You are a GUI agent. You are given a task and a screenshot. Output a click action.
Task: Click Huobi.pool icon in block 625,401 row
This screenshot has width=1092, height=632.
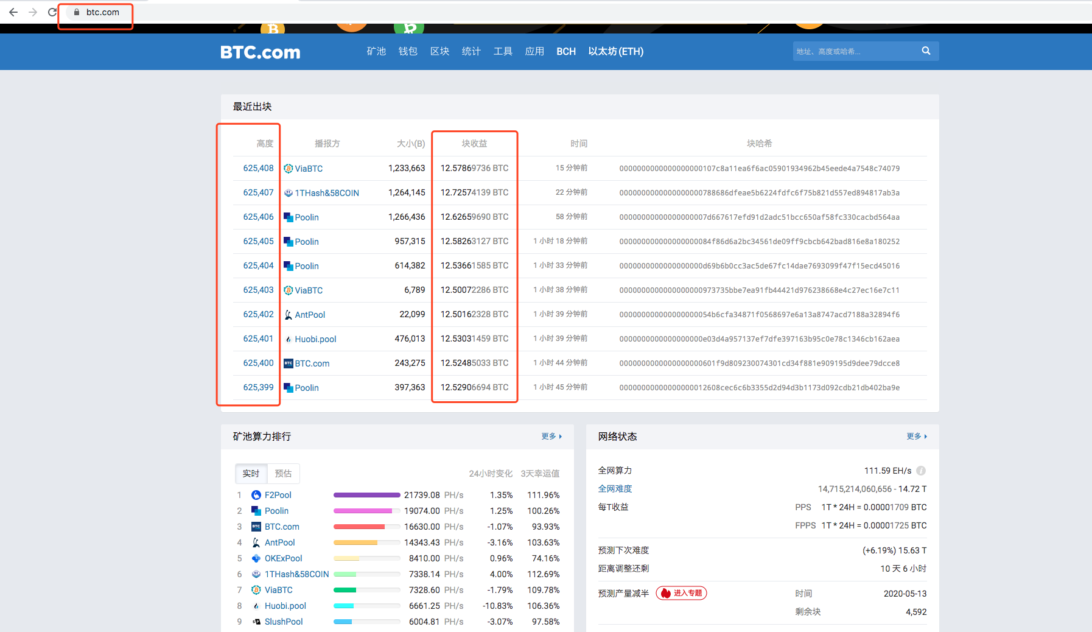coord(289,339)
